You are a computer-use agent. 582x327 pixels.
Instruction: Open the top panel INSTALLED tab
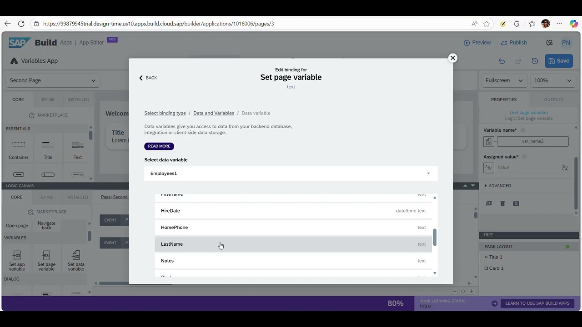(78, 99)
